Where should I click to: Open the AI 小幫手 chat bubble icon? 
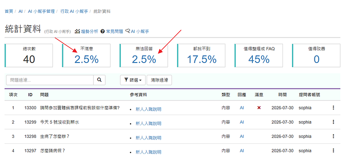pos(128,31)
